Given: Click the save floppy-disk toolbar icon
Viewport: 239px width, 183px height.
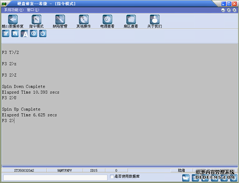Looking at the screenshot, I should [x=15, y=34].
